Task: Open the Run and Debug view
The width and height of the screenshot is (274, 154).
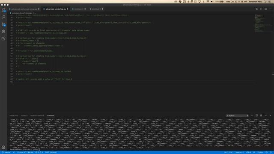Action: coord(3,31)
